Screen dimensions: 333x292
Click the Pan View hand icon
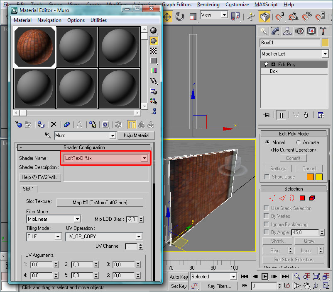coord(307,285)
